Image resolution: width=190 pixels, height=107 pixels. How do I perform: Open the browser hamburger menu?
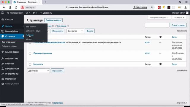pos(186,2)
